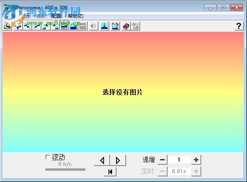Decrease the 递增 value with minus
247x182 pixels.
162,160
